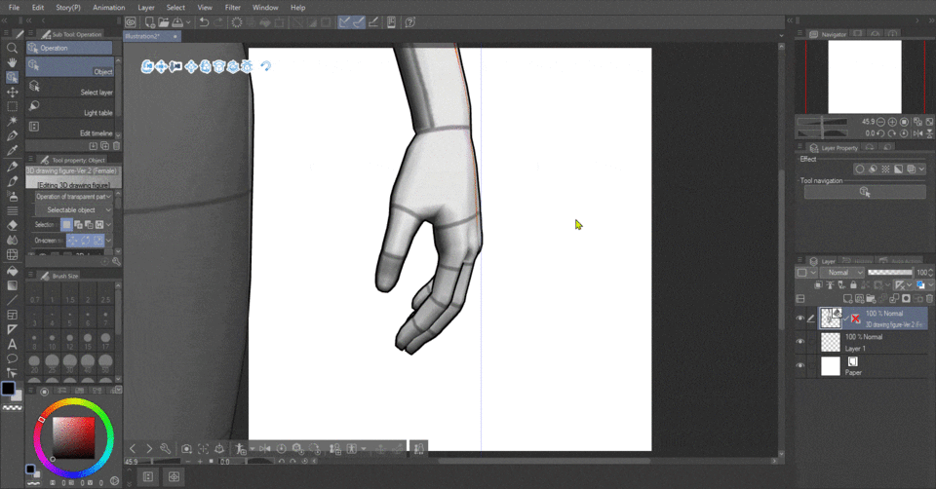Open layer color palette dropdown
Image resolution: width=936 pixels, height=489 pixels.
click(x=813, y=273)
